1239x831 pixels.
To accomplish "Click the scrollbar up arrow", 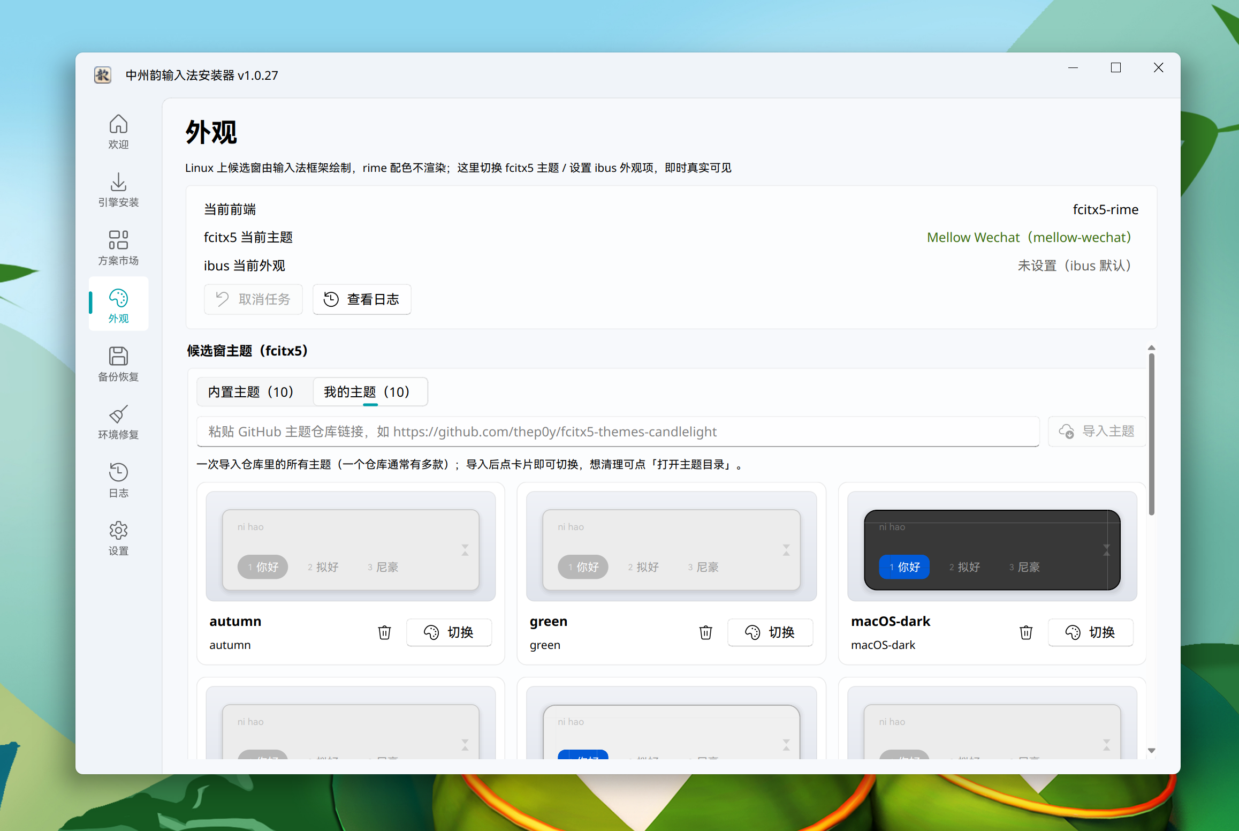I will click(x=1151, y=348).
